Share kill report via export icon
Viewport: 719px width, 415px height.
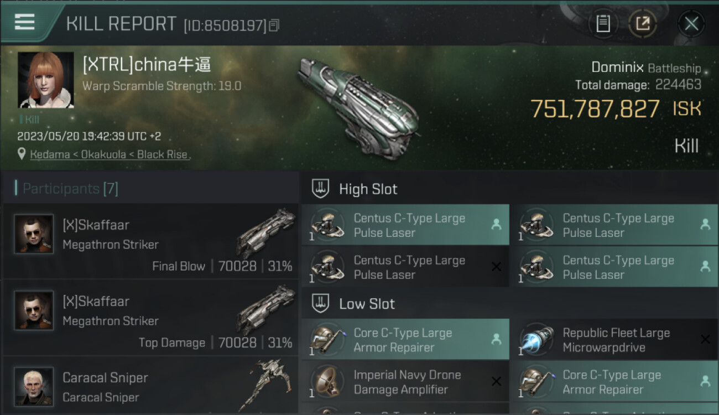[x=643, y=23]
